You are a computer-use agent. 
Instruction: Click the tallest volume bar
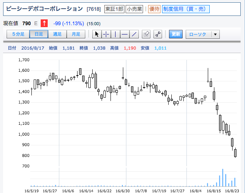tap(223, 178)
